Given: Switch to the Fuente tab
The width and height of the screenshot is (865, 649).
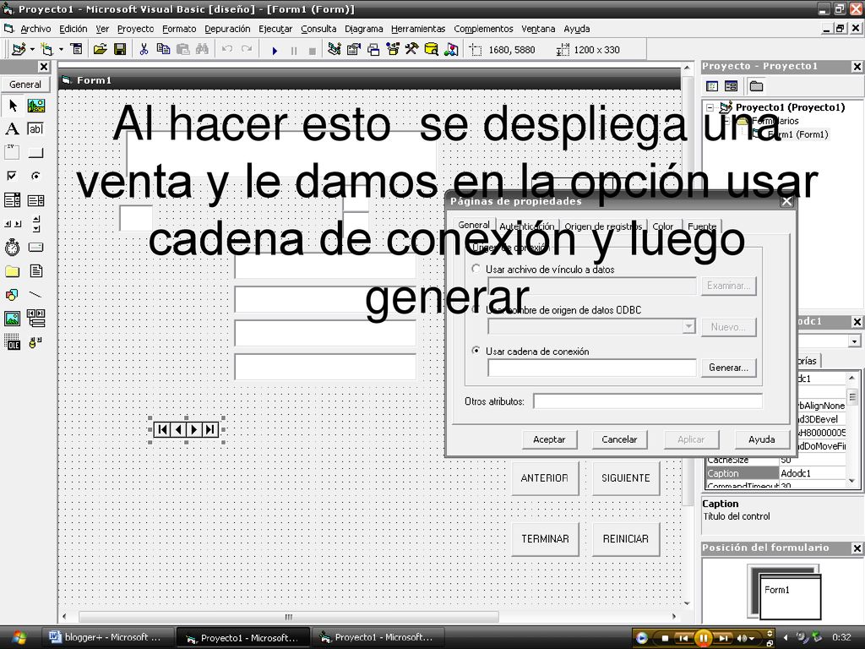Looking at the screenshot, I should (702, 226).
